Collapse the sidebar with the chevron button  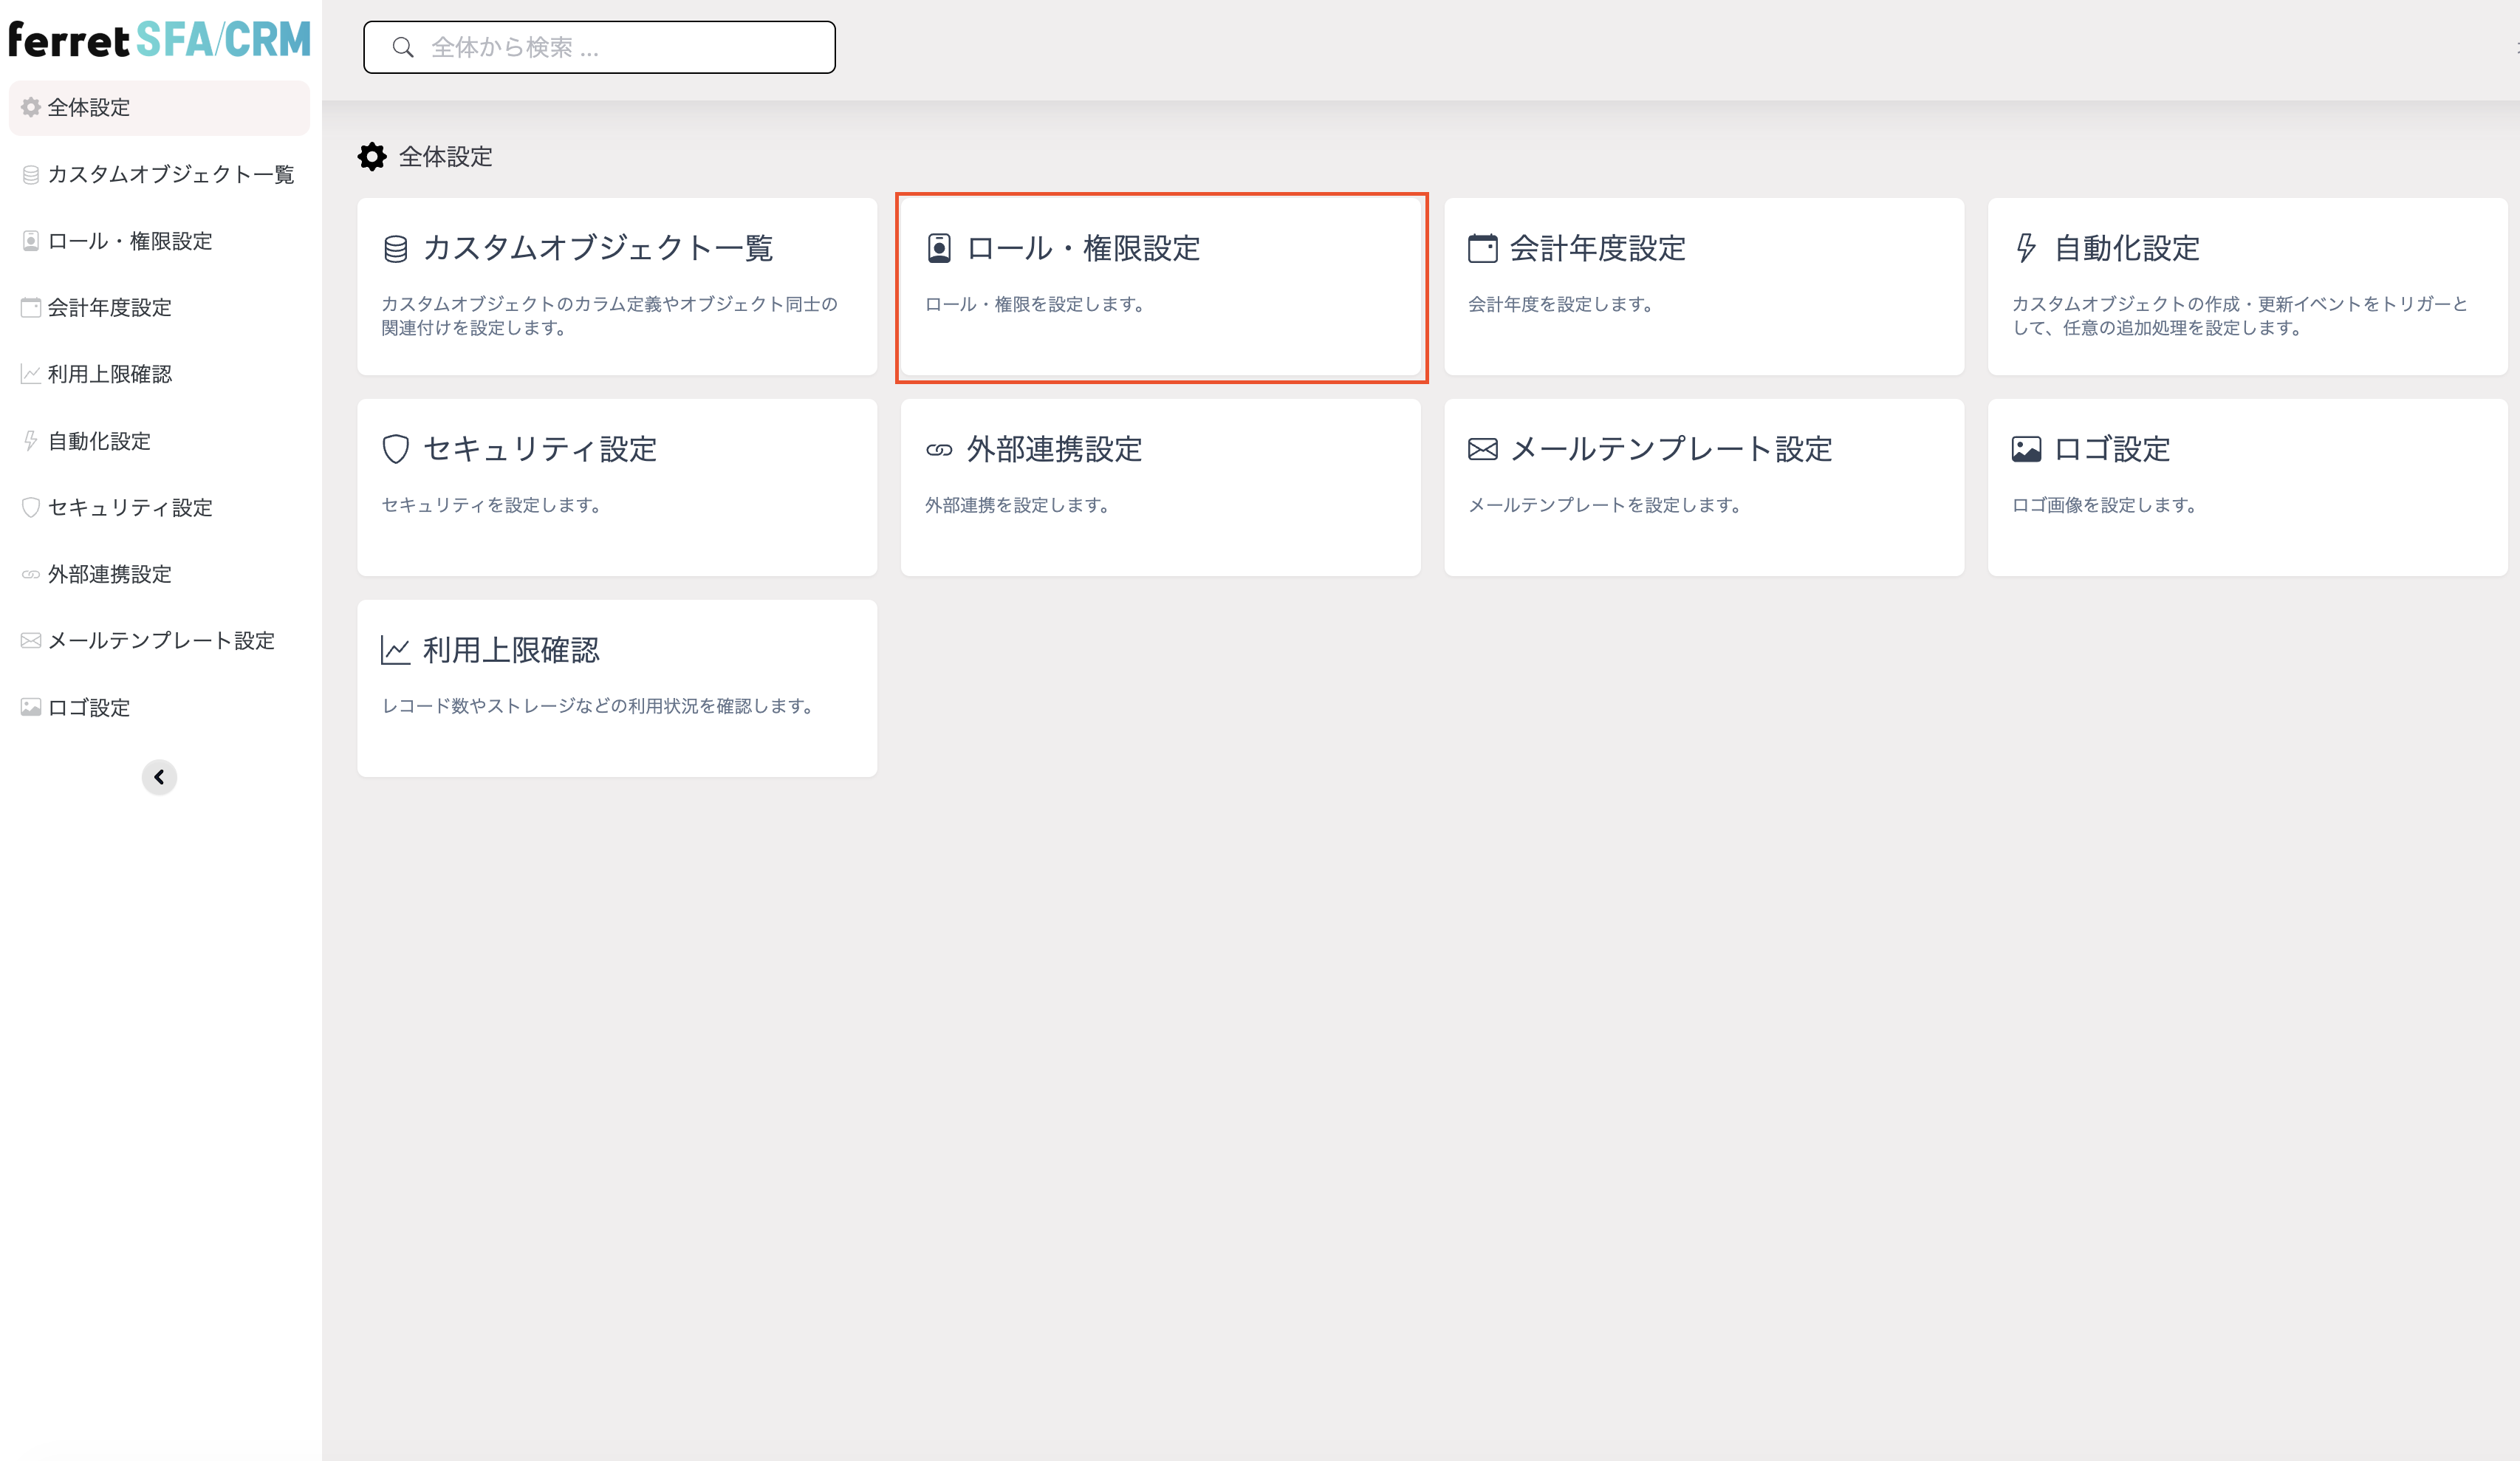tap(159, 777)
